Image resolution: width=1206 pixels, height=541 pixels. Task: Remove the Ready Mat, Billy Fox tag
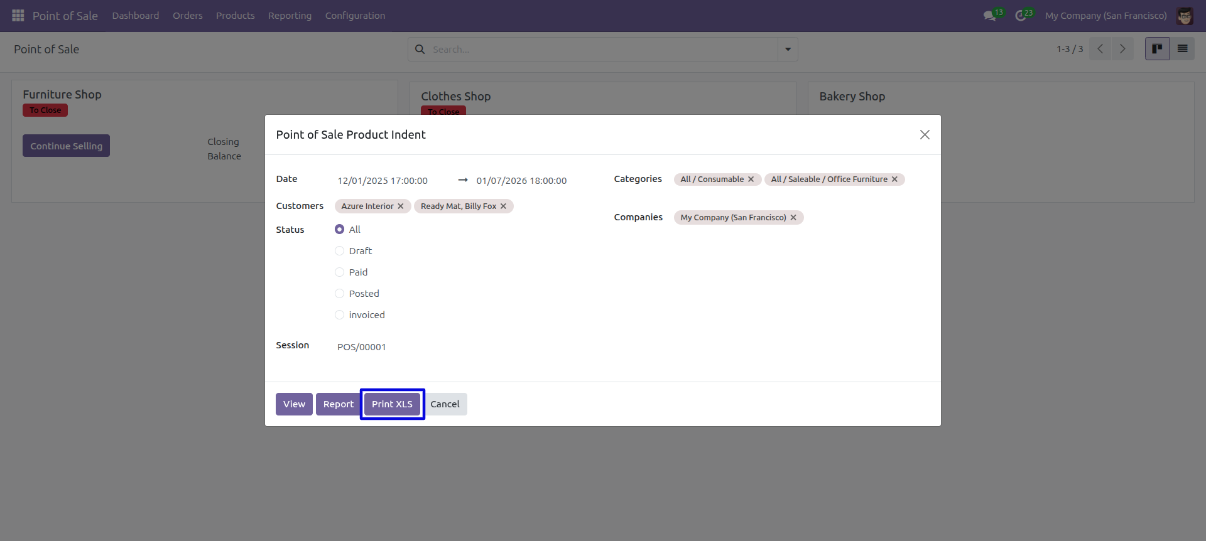503,206
